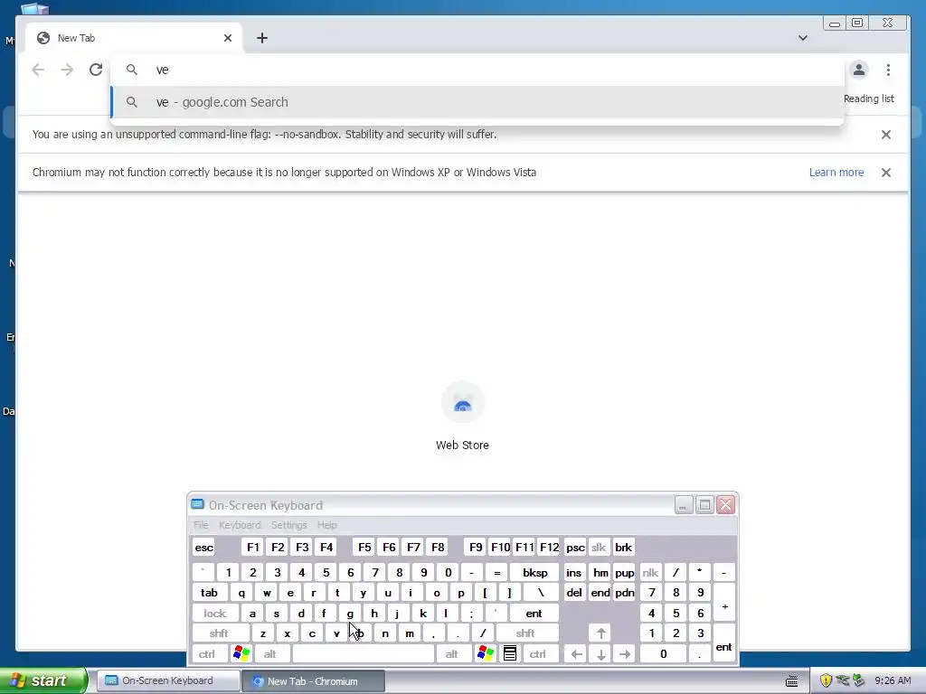The width and height of the screenshot is (926, 694).
Task: Toggle the right shft key
Action: [525, 633]
